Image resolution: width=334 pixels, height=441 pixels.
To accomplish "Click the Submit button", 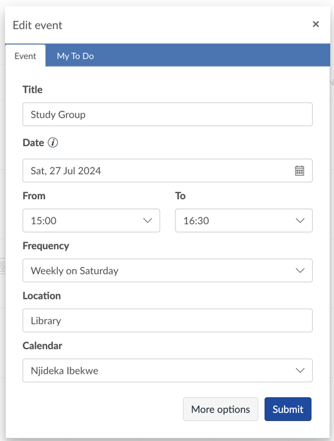I will tap(288, 409).
